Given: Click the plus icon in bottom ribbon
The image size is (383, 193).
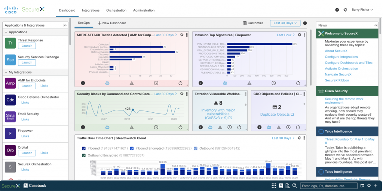Looking at the screenshot, I should (x=376, y=186).
